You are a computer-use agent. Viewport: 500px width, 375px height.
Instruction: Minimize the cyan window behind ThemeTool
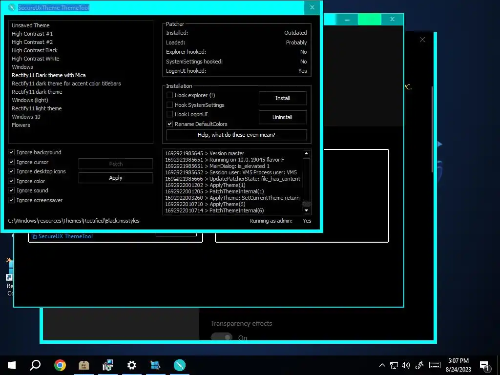347,20
